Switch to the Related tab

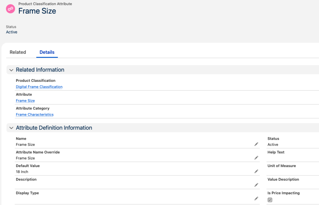coord(18,52)
